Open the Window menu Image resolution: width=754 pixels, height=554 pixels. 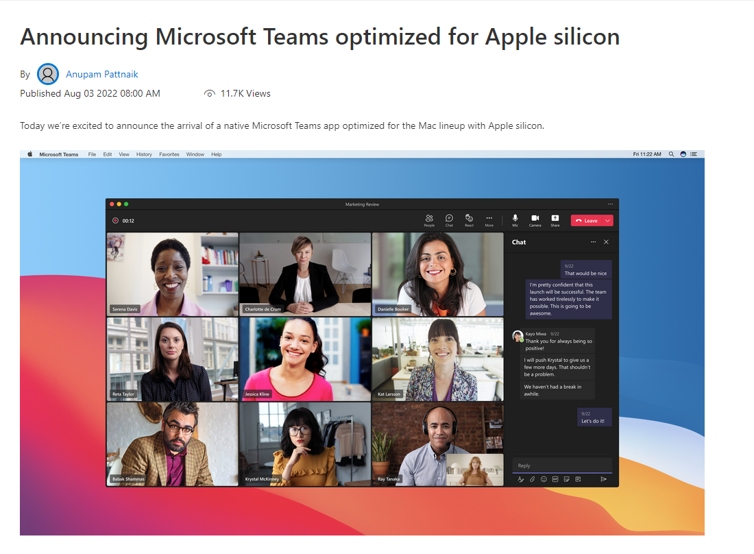tap(195, 154)
